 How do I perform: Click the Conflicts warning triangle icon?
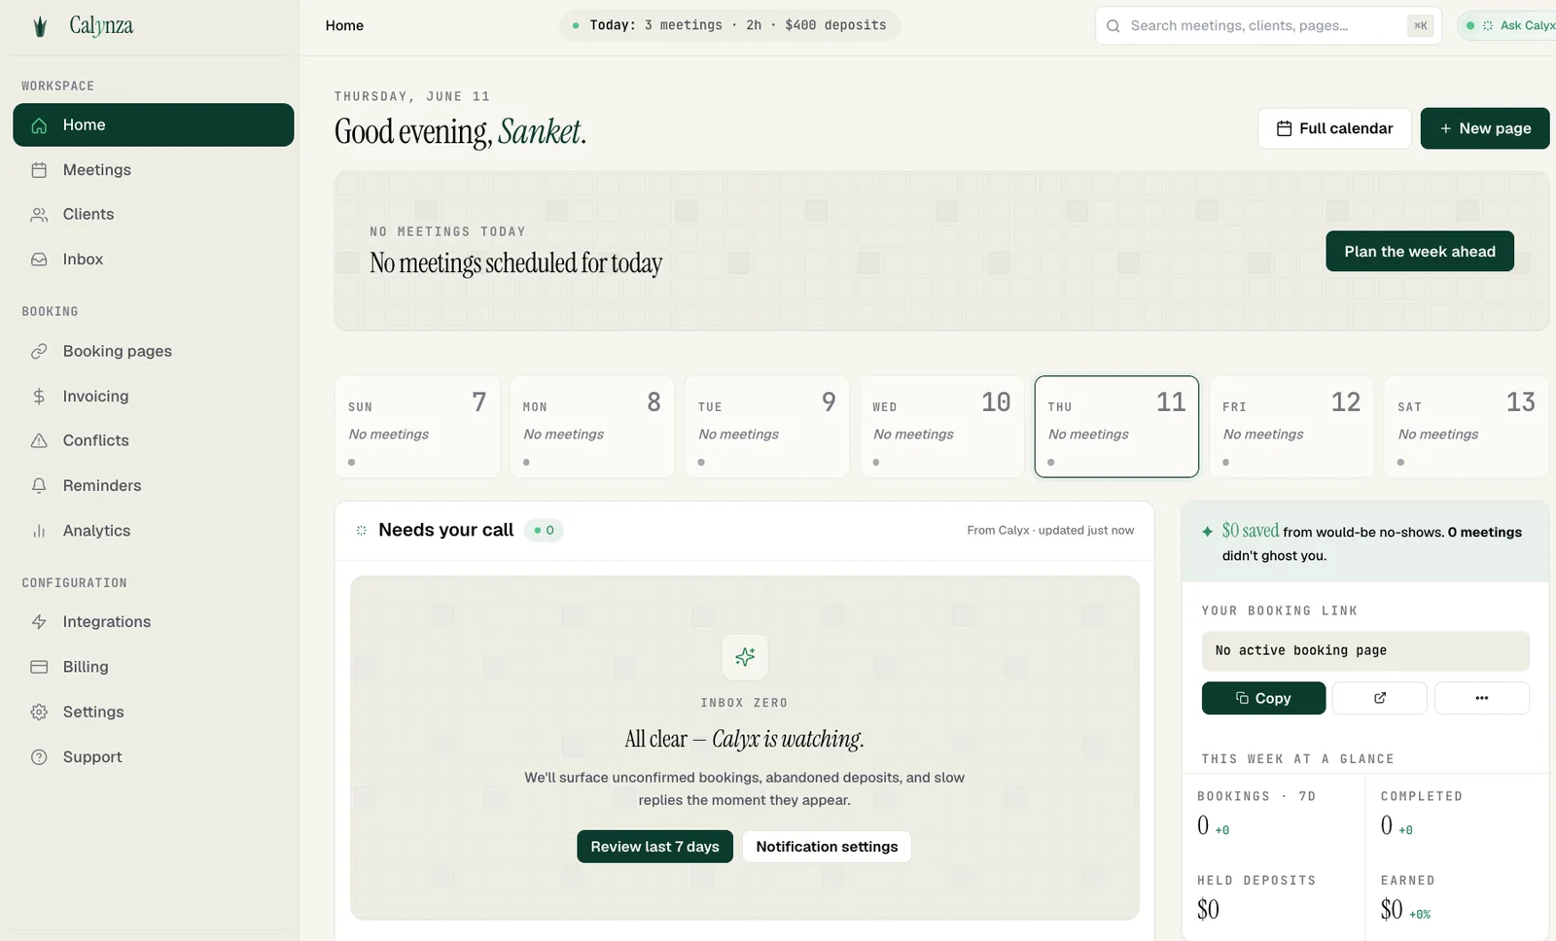pyautogui.click(x=39, y=440)
